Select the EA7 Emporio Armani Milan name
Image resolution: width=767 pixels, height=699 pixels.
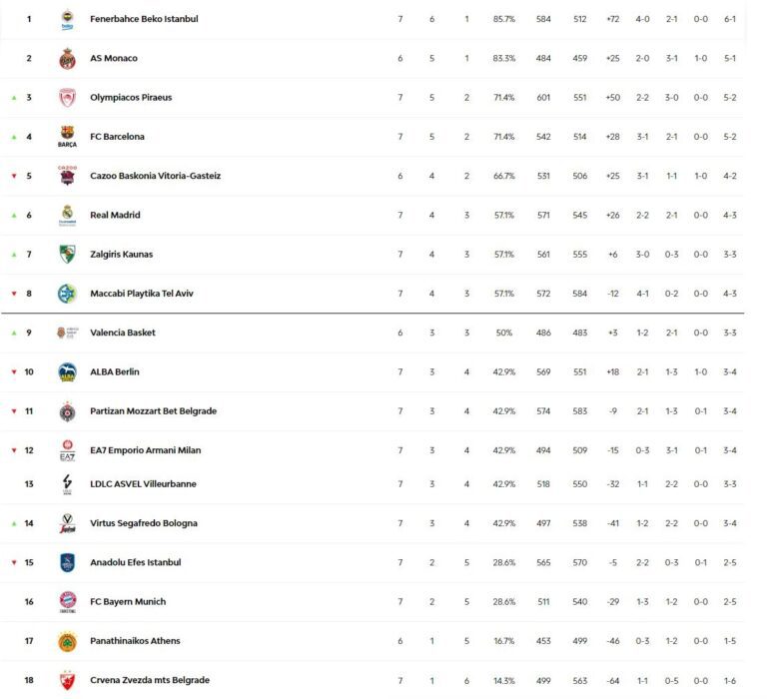point(145,450)
